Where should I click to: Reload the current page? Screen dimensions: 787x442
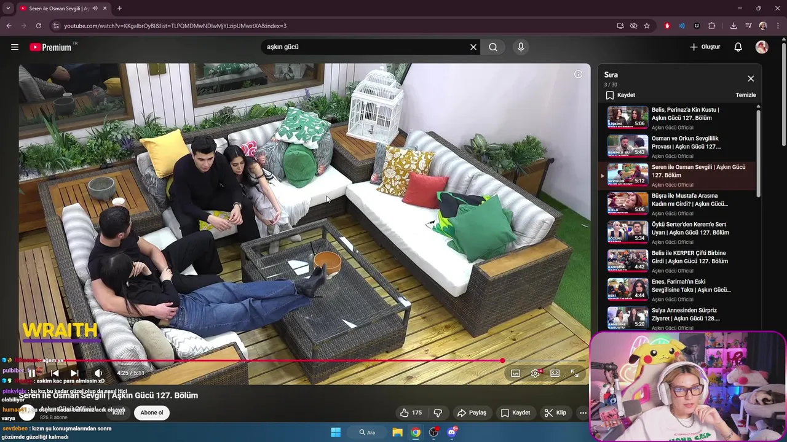[x=38, y=26]
